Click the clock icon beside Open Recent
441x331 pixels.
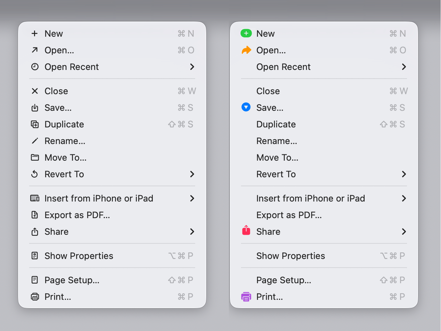(35, 66)
